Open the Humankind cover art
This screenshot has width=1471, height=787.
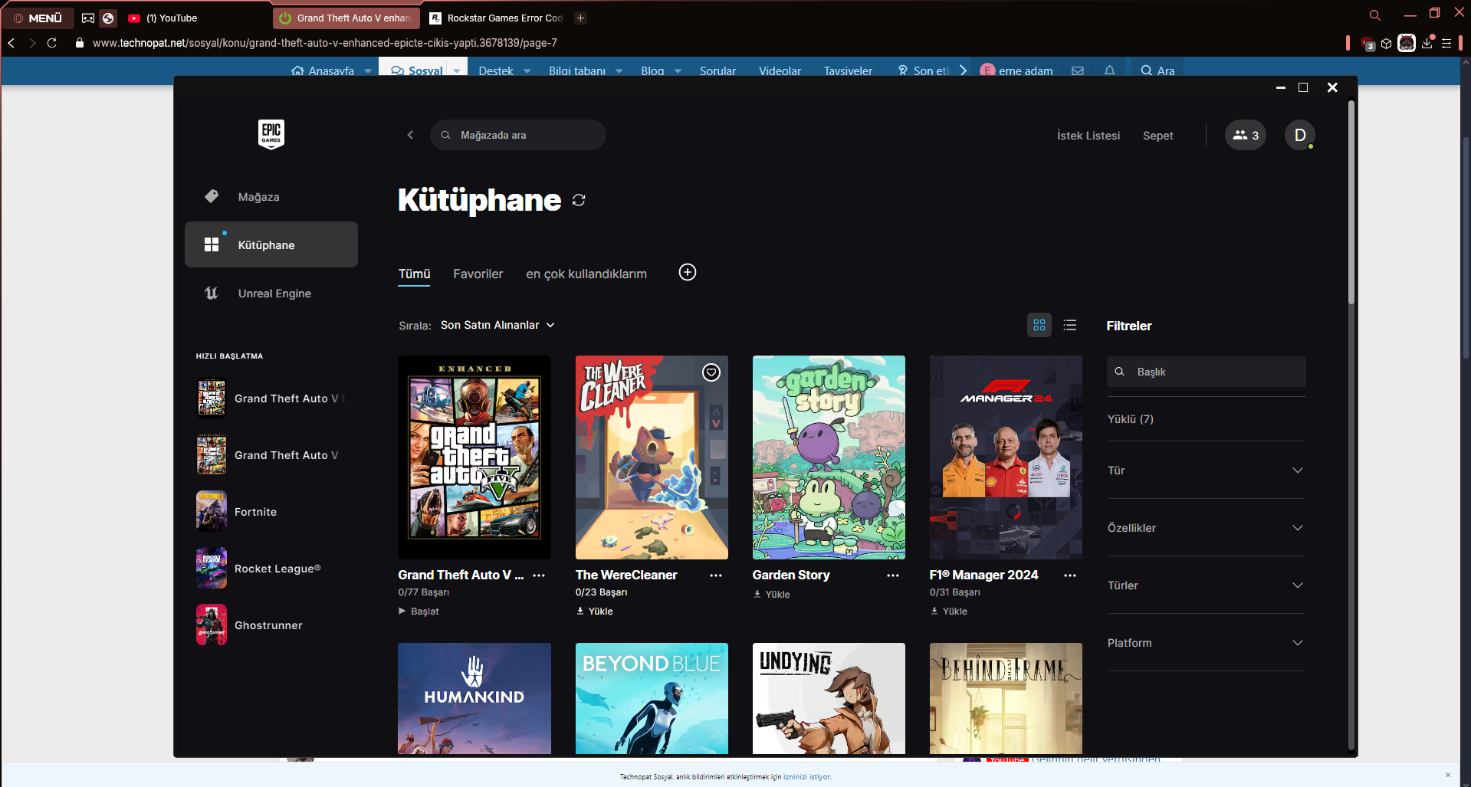point(474,699)
